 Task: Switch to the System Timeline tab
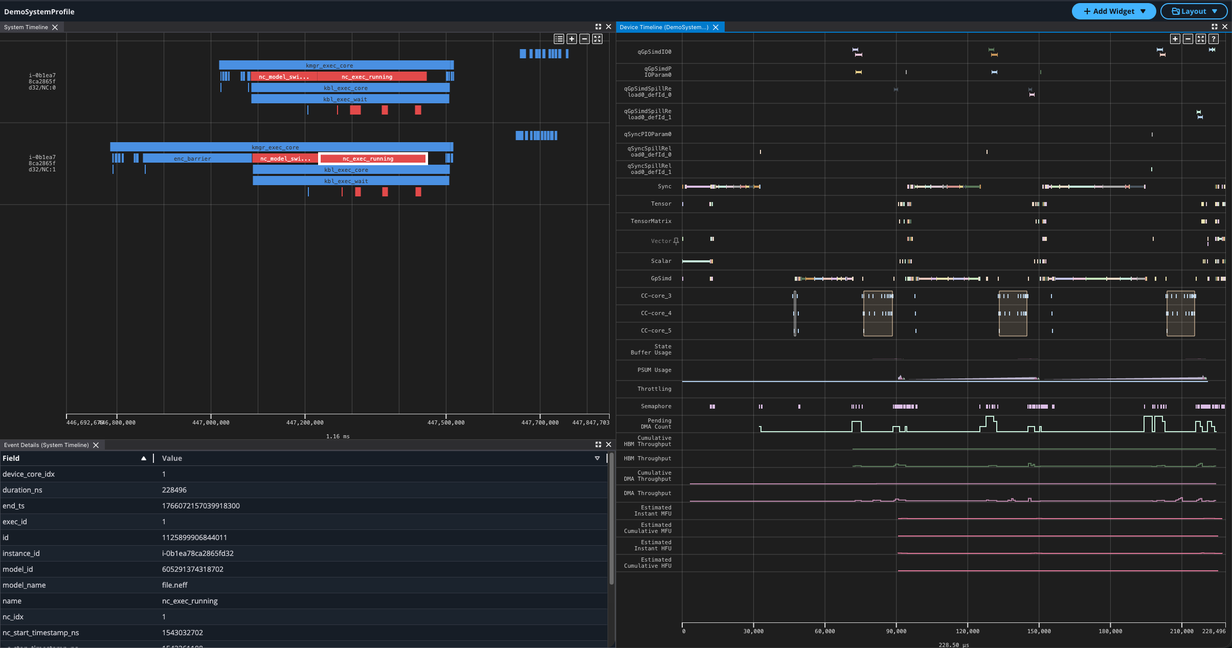(x=26, y=27)
